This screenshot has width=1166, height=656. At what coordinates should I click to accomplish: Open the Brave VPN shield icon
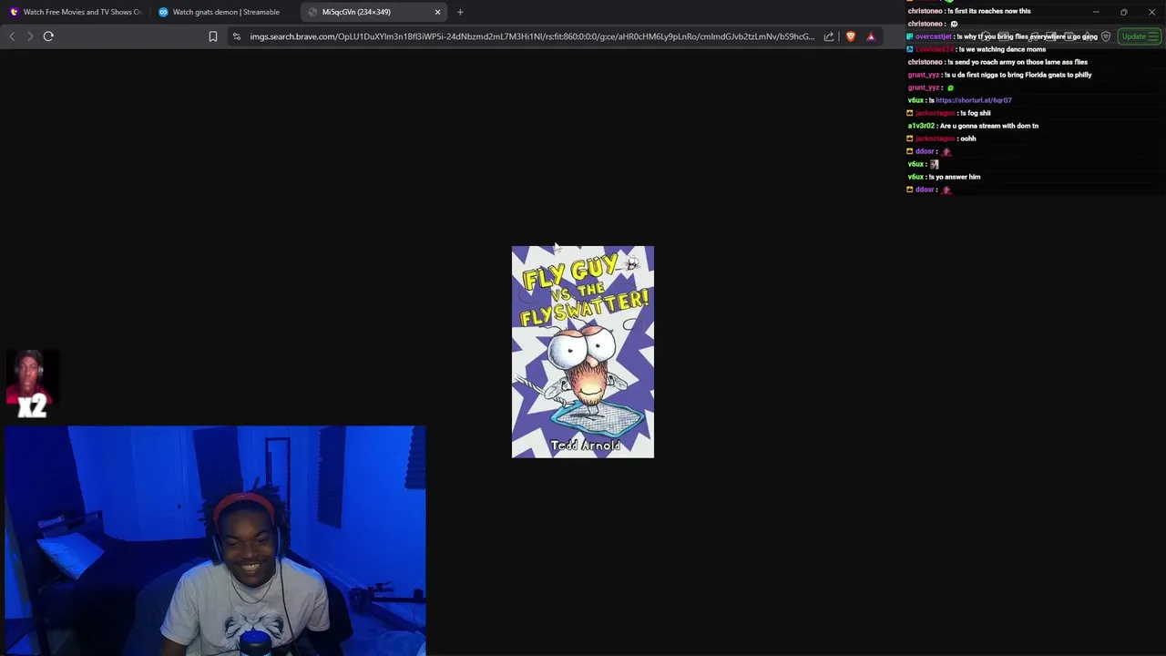click(x=1106, y=36)
